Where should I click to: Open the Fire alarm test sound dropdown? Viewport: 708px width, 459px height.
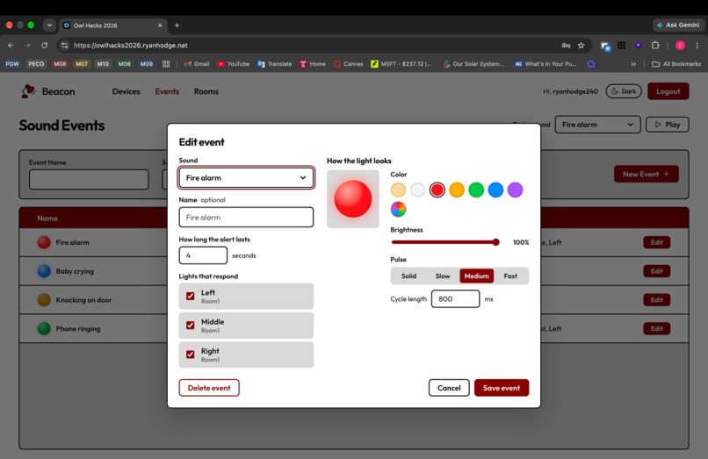point(597,125)
